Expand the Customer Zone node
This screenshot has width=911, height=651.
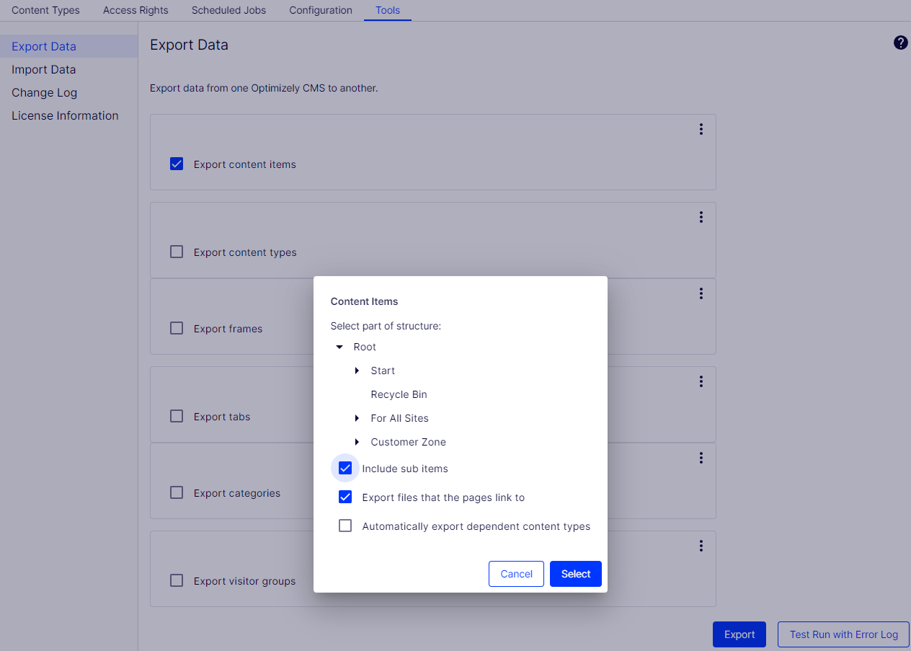pyautogui.click(x=357, y=442)
